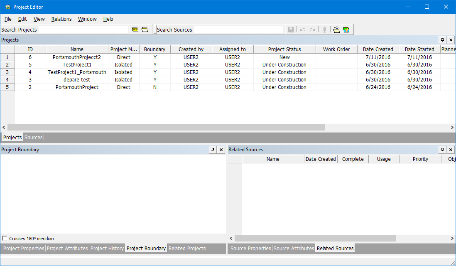
Task: Click the colorful green map toolbar icon
Action: [346, 30]
